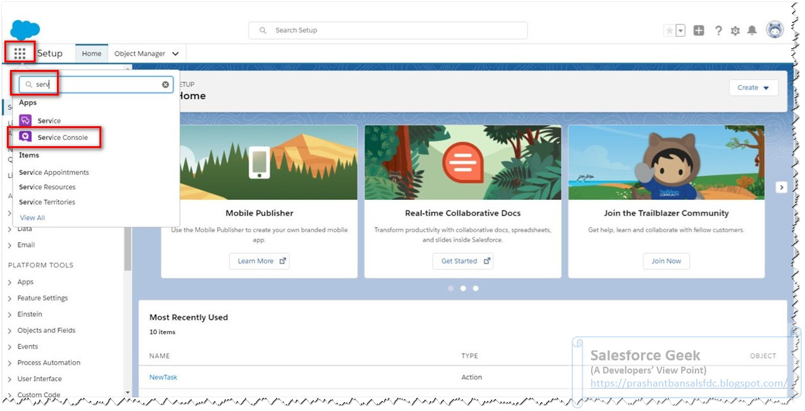Click the Trailblazer Community card image
This screenshot has height=411, width=805.
(666, 162)
